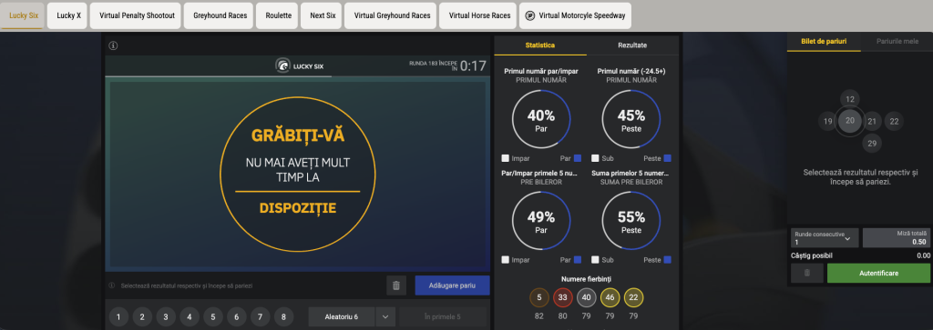The image size is (933, 330).
Task: Click the countdown timer 0:17
Action: point(474,65)
